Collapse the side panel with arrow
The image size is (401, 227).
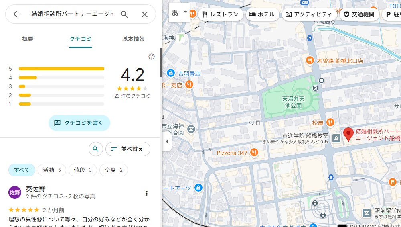click(x=167, y=142)
